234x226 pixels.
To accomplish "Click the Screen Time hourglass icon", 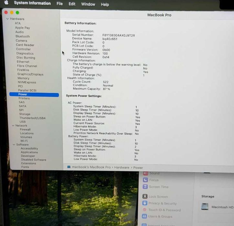I will coord(145,187).
